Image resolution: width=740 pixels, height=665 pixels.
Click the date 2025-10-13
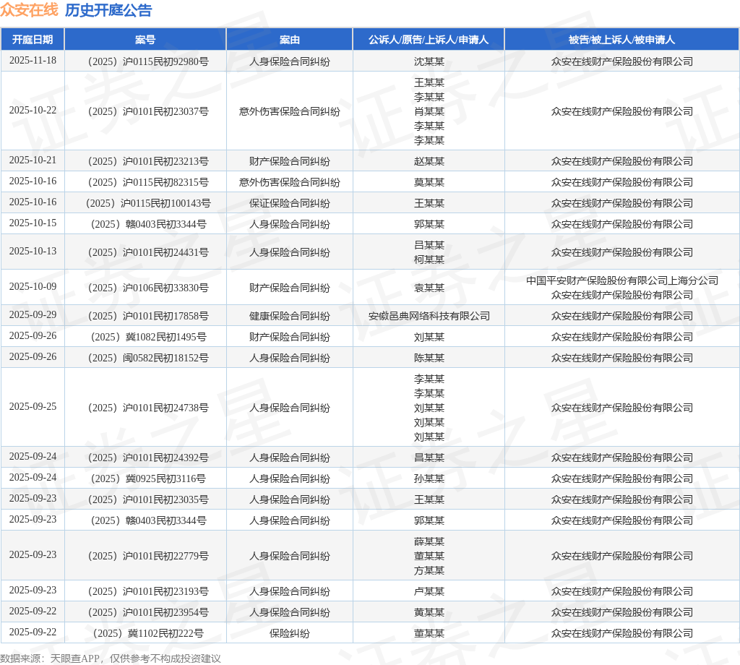(x=33, y=252)
